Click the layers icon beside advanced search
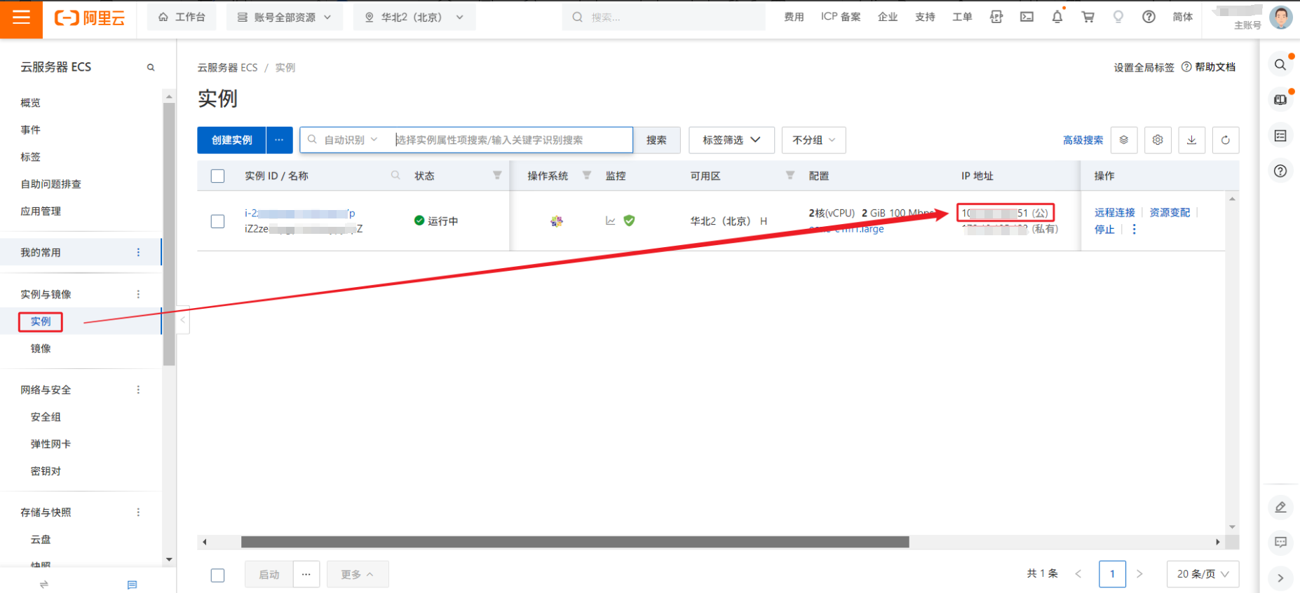Image resolution: width=1300 pixels, height=593 pixels. tap(1124, 140)
